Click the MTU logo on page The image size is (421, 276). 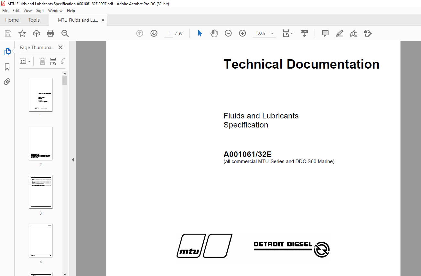pos(204,246)
